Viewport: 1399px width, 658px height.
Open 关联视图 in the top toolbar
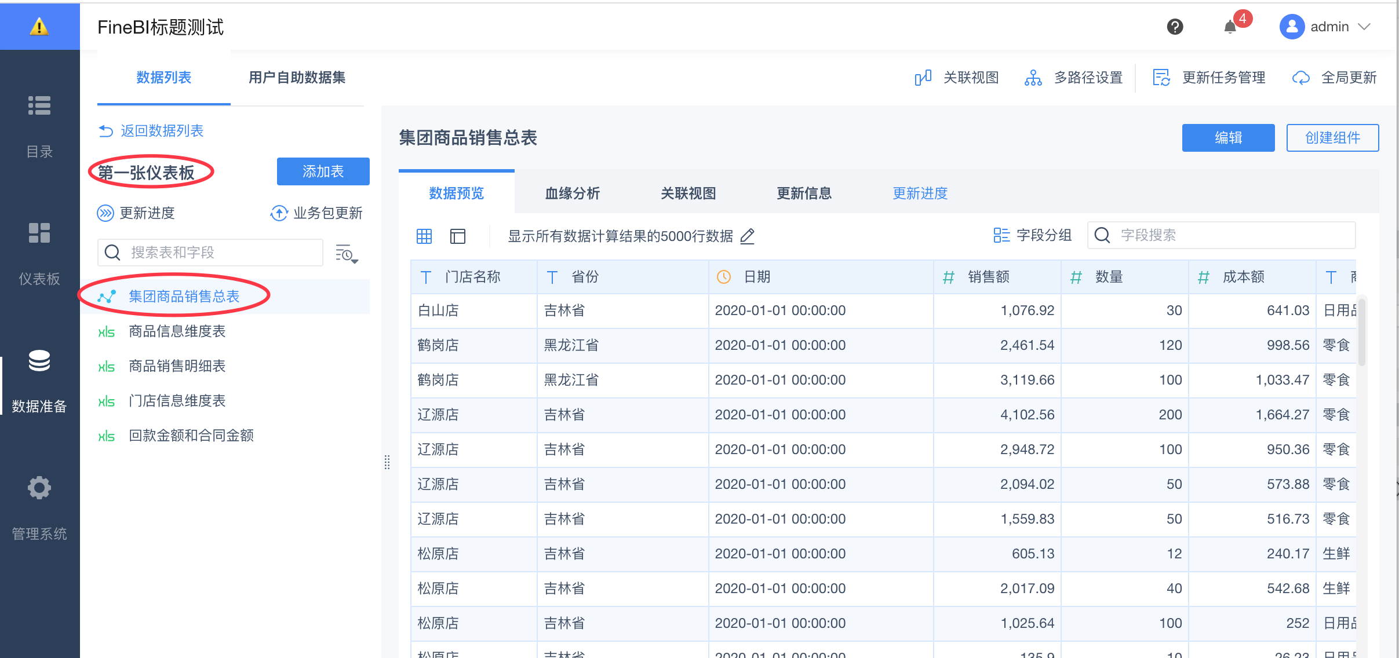pyautogui.click(x=957, y=78)
